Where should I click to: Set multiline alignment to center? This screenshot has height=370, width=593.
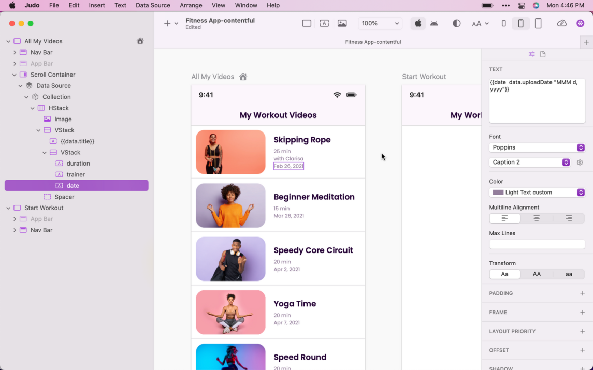tap(537, 218)
